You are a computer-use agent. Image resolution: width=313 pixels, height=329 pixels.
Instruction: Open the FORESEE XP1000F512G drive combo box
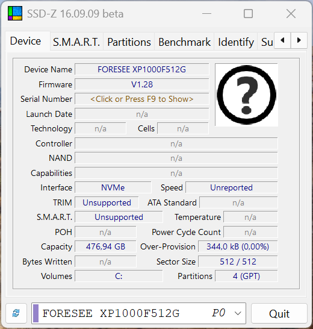[x=138, y=313]
